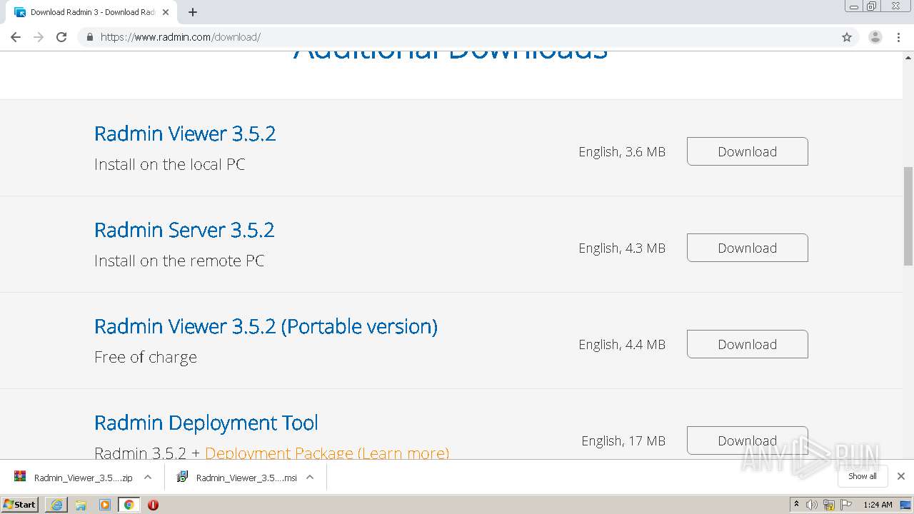Image resolution: width=914 pixels, height=514 pixels.
Task: Open Chrome's three-dot menu
Action: tap(898, 37)
